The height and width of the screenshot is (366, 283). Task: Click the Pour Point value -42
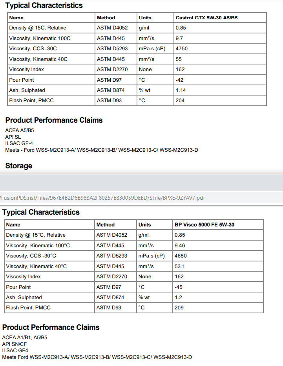179,80
